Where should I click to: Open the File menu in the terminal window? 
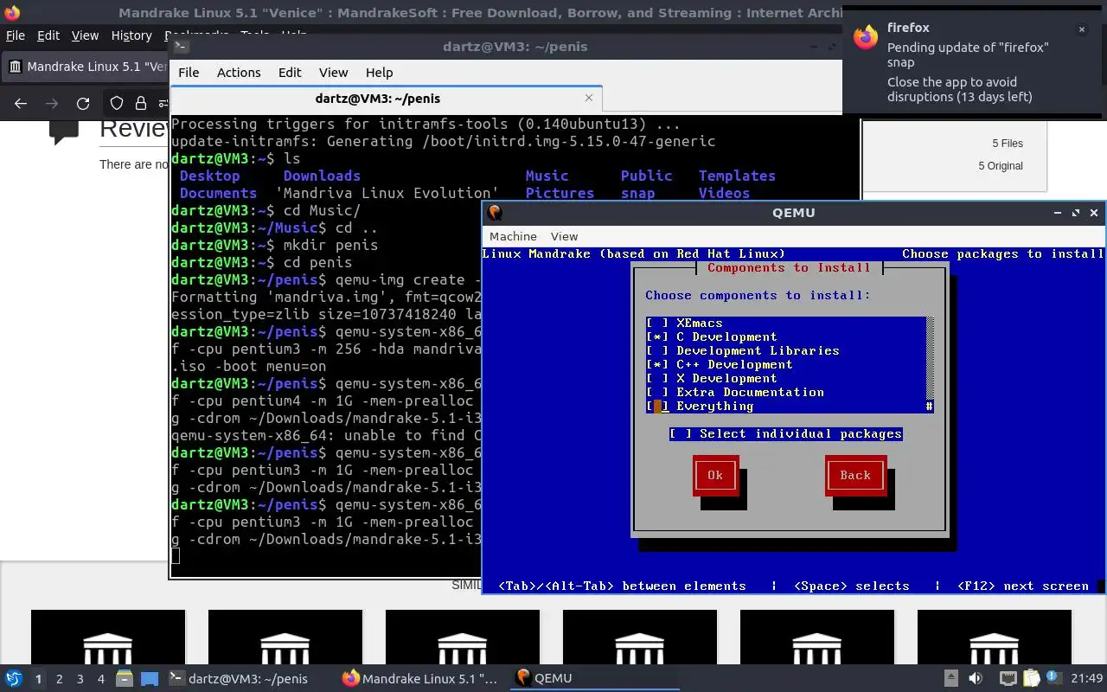pos(189,73)
